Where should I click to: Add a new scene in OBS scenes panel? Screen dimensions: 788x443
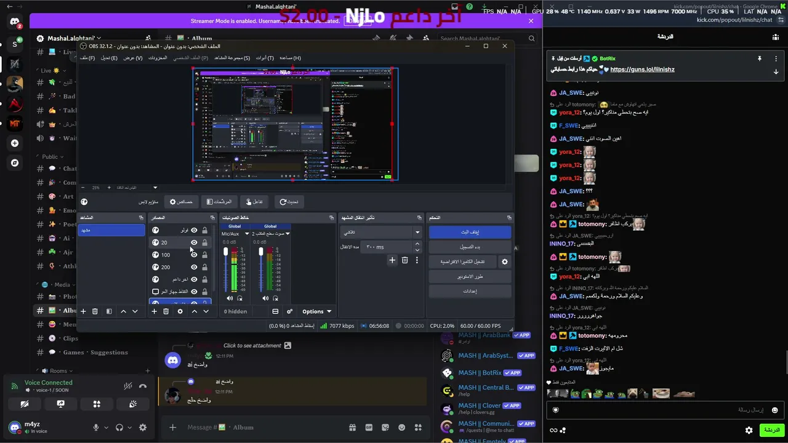pyautogui.click(x=83, y=311)
